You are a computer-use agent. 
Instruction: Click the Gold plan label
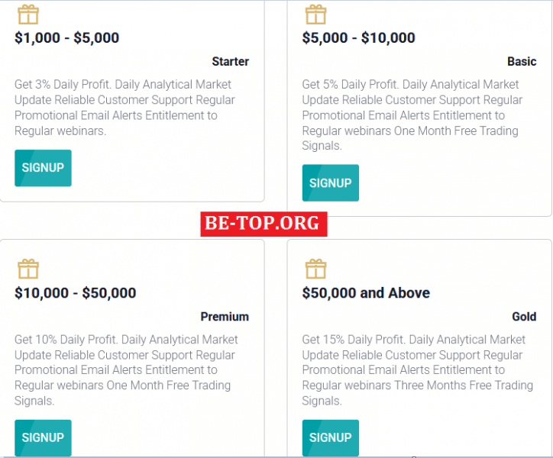pos(524,317)
